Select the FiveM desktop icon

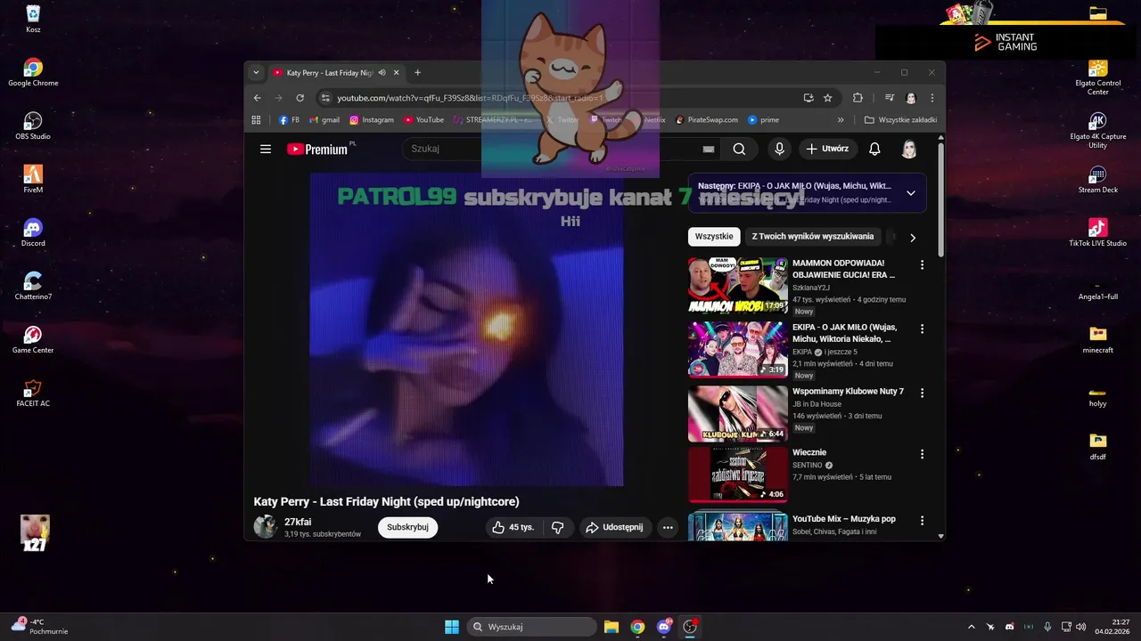click(33, 178)
